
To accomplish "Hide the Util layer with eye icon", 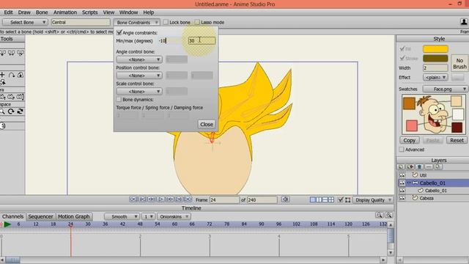I will (x=402, y=175).
